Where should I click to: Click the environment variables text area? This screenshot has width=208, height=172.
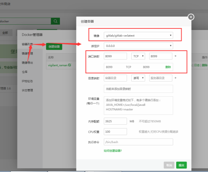[x=138, y=105]
